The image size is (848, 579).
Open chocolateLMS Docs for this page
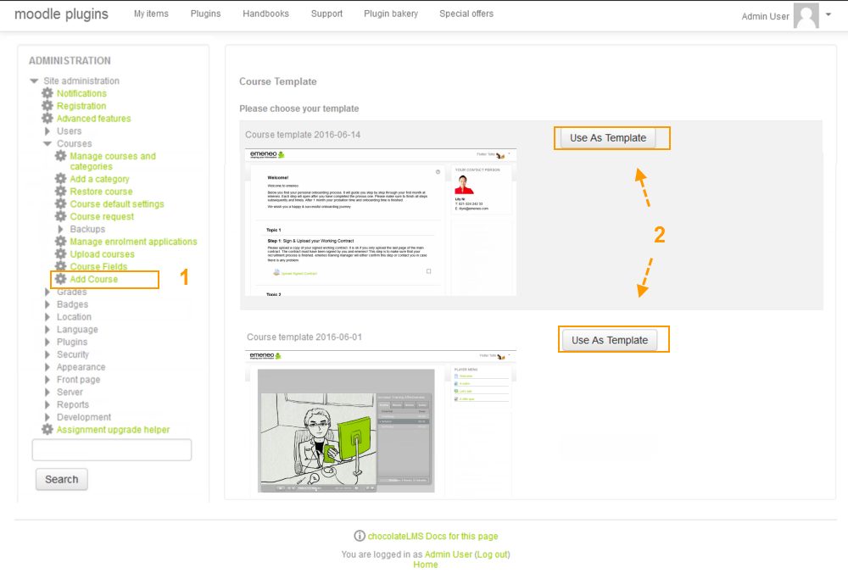click(432, 536)
